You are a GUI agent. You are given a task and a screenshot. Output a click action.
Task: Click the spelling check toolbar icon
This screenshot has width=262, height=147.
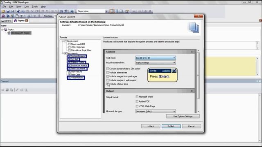66,11
